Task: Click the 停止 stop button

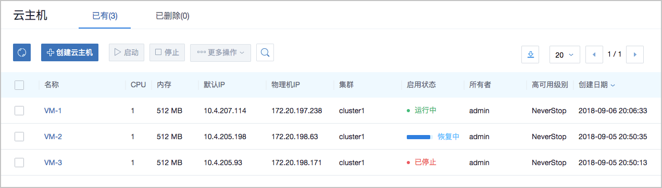Action: [167, 52]
